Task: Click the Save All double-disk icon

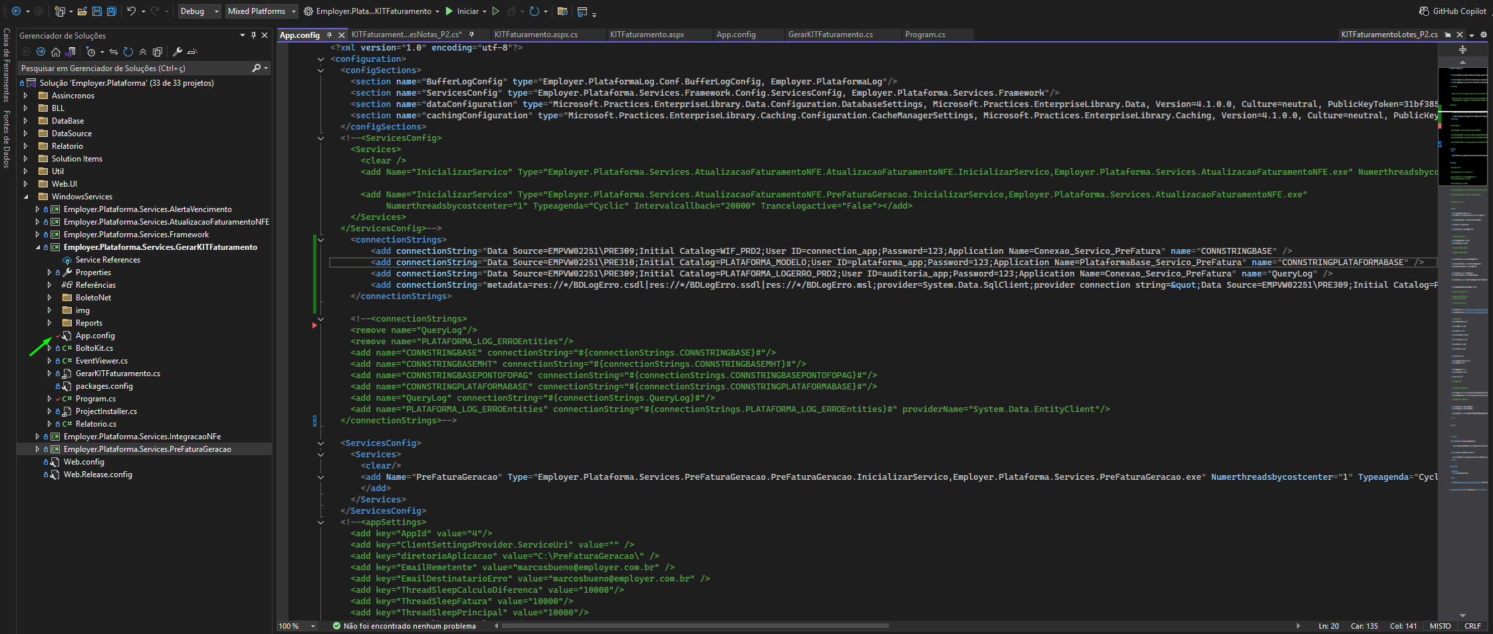Action: [x=112, y=11]
